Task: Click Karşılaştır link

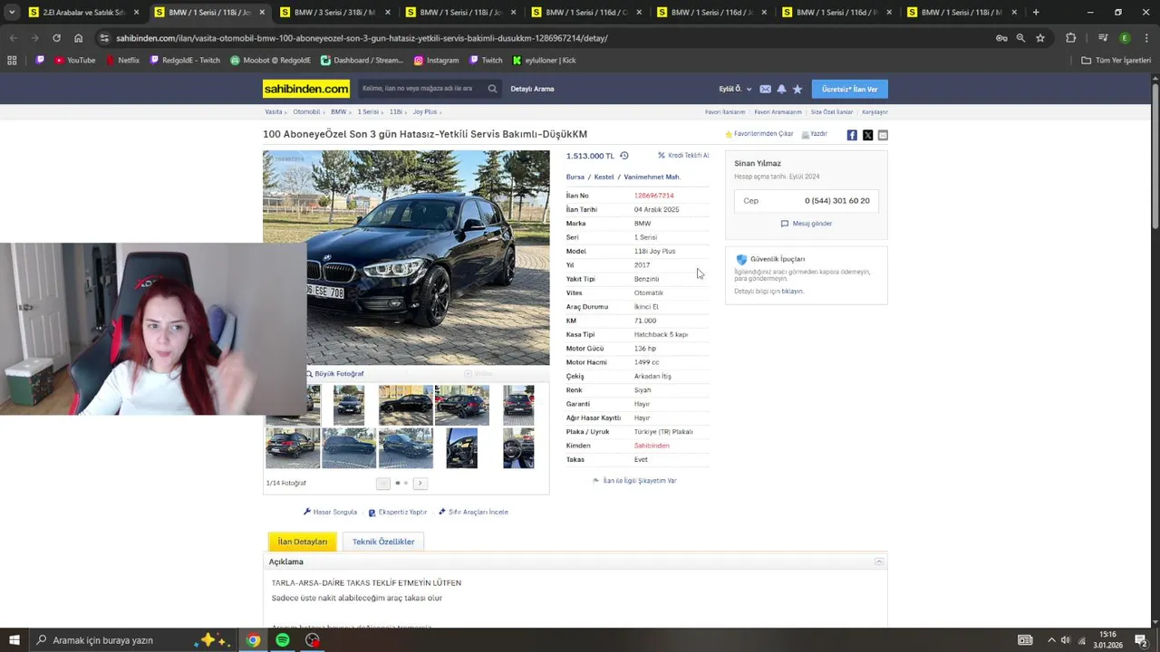Action: pyautogui.click(x=875, y=112)
